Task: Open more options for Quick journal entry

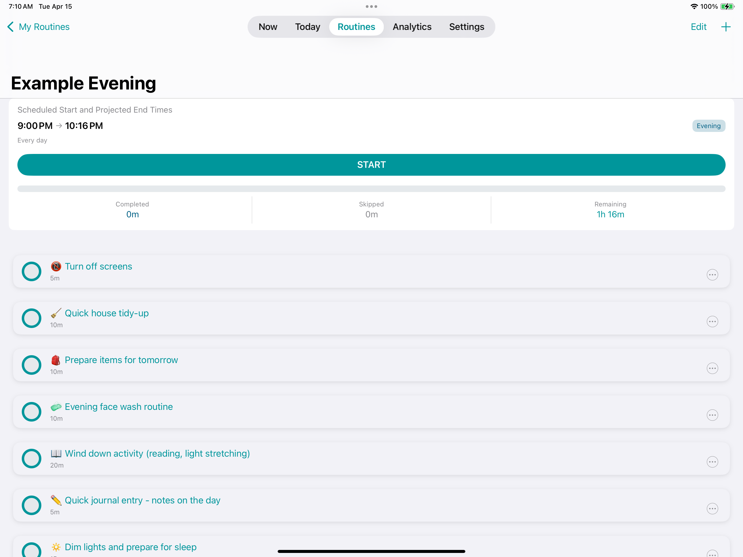Action: pyautogui.click(x=712, y=508)
